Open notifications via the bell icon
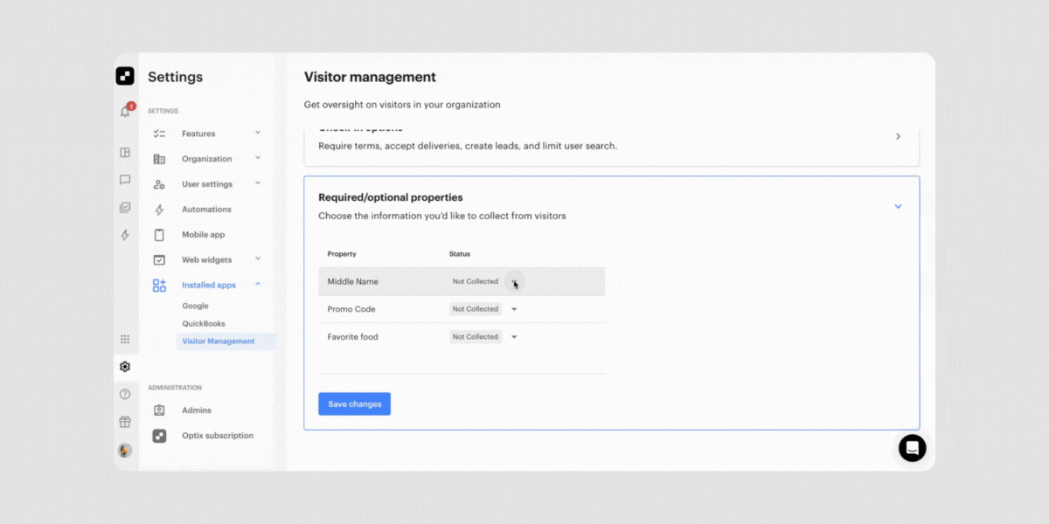 coord(125,110)
